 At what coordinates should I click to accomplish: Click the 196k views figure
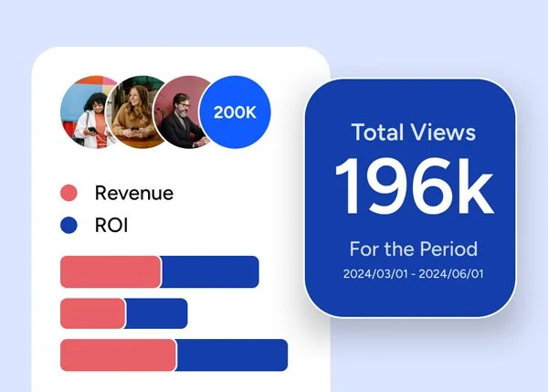(x=414, y=186)
